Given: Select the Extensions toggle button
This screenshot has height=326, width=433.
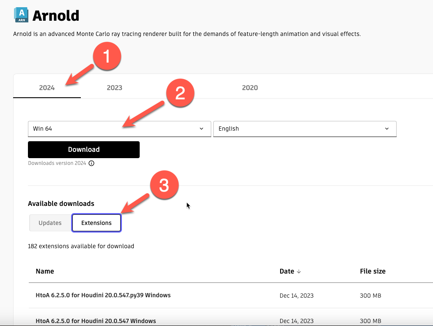Looking at the screenshot, I should coord(97,223).
